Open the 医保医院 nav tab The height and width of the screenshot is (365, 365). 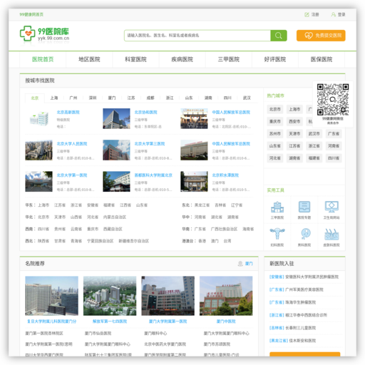[x=322, y=59]
